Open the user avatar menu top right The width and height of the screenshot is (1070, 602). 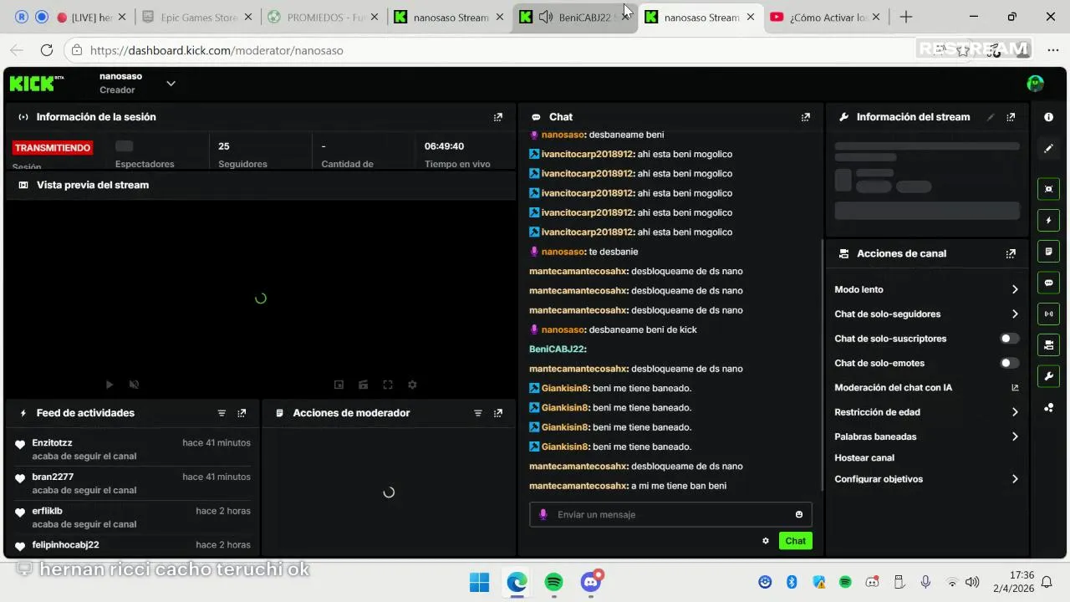tap(1035, 83)
